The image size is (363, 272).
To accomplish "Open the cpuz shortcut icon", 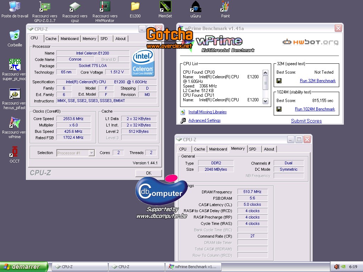I will [x=75, y=6].
